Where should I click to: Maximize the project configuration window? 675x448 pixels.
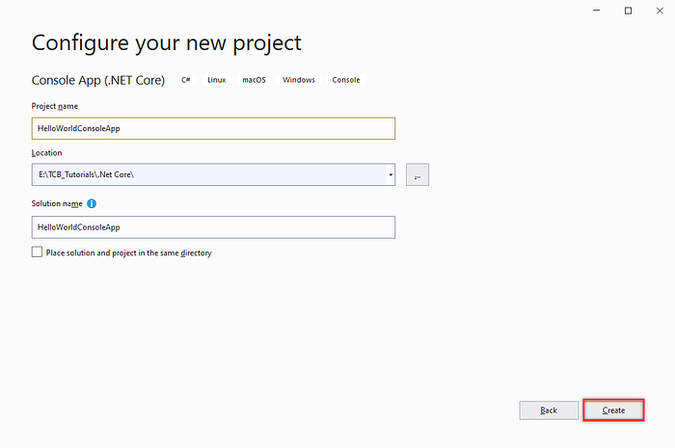[x=628, y=11]
